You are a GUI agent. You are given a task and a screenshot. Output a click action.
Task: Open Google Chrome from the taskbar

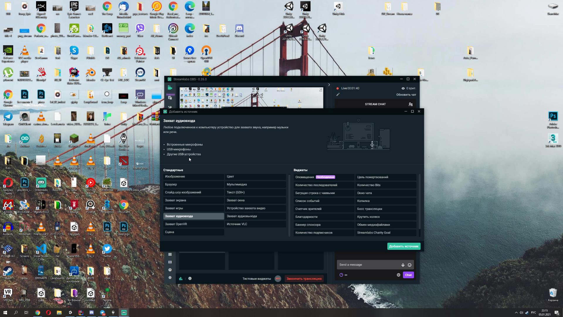coord(38,313)
